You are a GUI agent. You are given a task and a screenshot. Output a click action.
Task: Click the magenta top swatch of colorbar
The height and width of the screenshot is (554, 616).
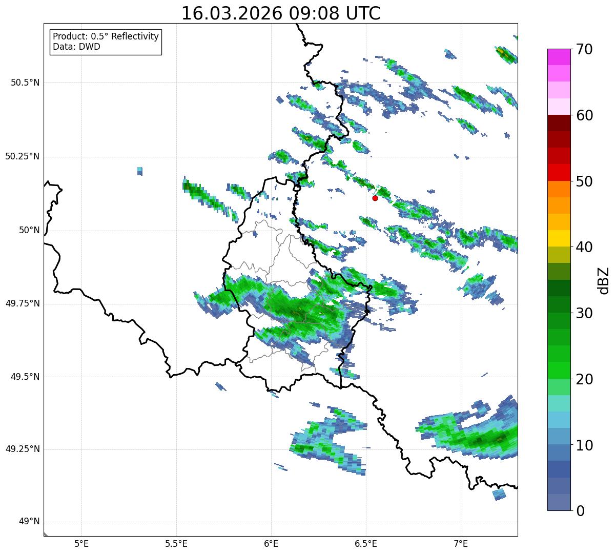coord(559,57)
